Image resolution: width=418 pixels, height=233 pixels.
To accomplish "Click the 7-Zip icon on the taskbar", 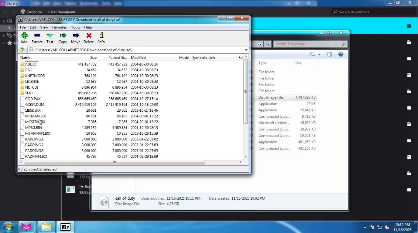I will coord(65,227).
